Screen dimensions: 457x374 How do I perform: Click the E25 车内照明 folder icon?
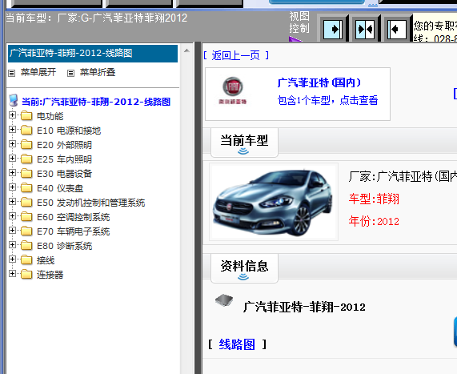(26, 159)
